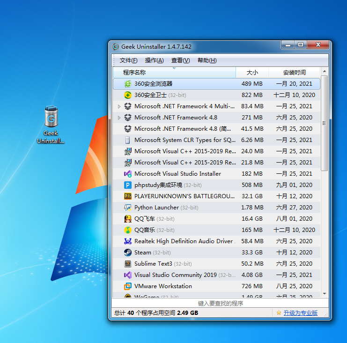Click the 33.3 GB size cell
Image resolution: width=347 pixels, height=343 pixels.
pos(252,253)
